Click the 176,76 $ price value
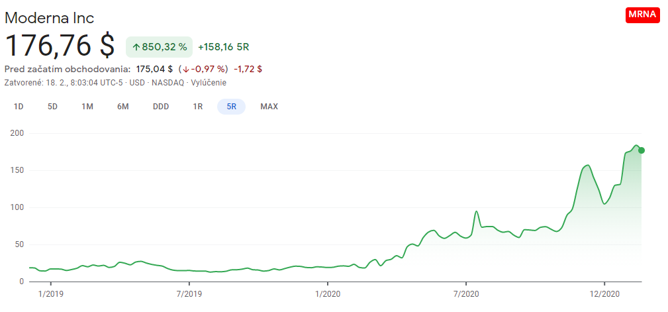 [60, 45]
